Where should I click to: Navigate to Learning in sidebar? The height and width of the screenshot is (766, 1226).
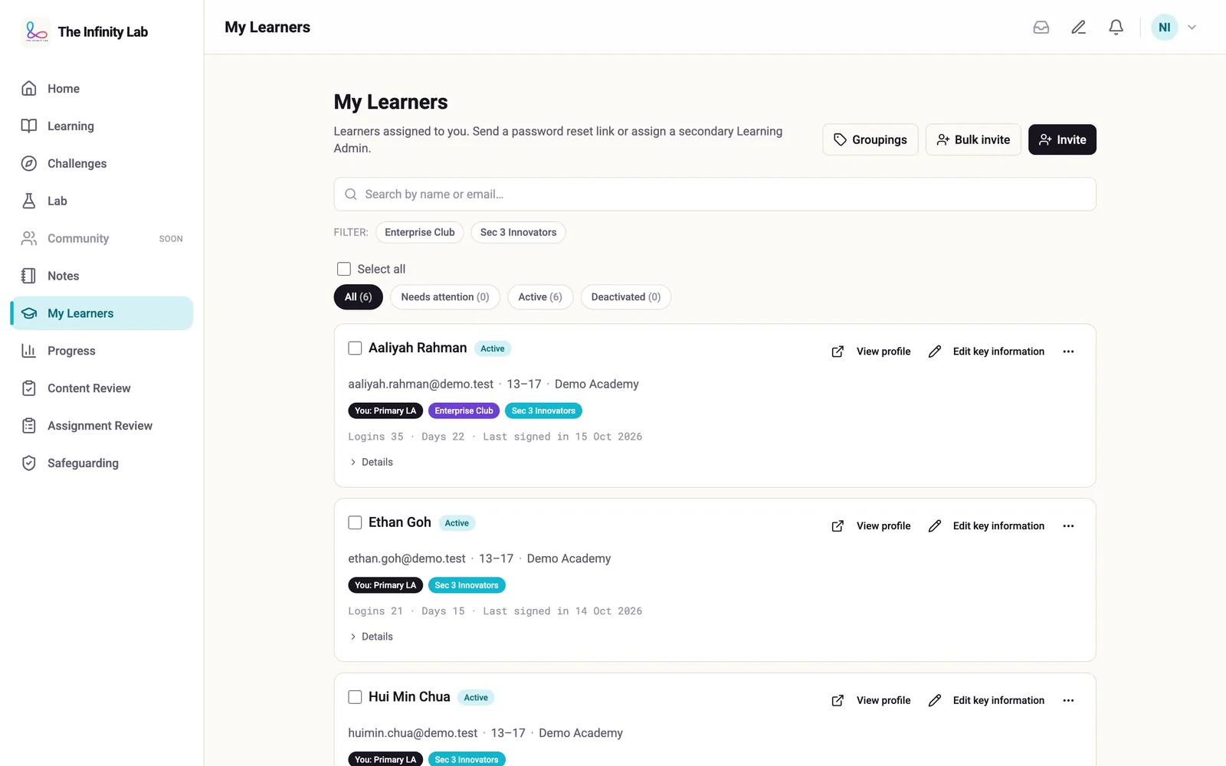pyautogui.click(x=102, y=126)
